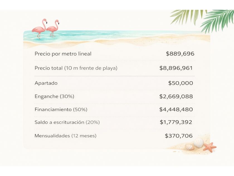Click the seashells illustration

coord(195,144)
